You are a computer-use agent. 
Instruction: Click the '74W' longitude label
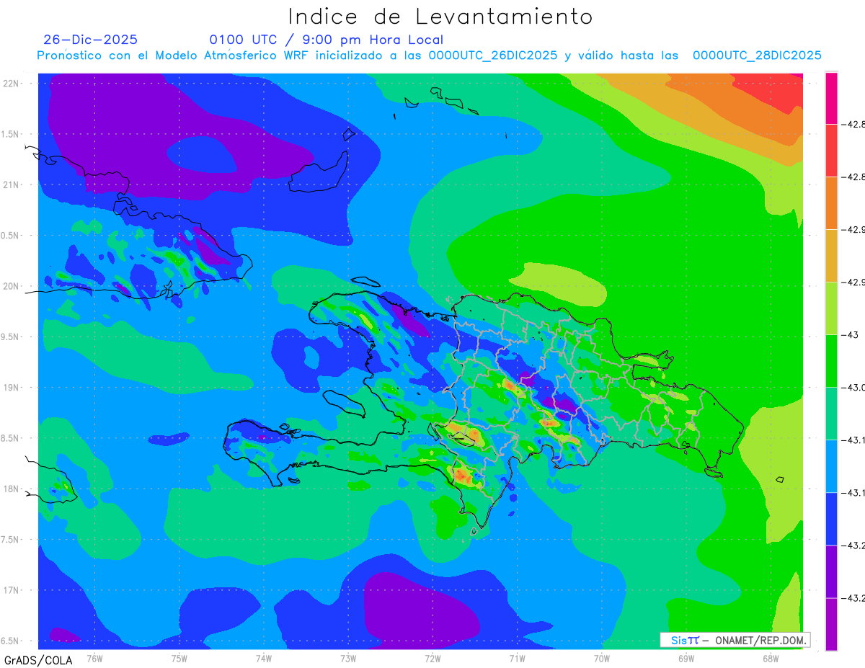pyautogui.click(x=263, y=658)
